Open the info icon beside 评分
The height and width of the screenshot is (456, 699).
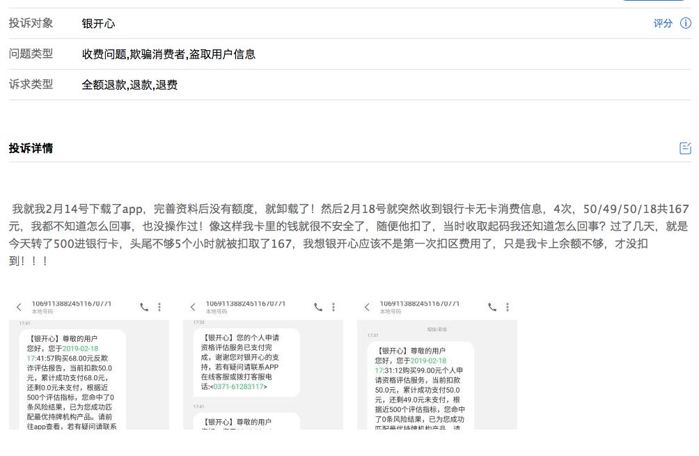[x=687, y=23]
